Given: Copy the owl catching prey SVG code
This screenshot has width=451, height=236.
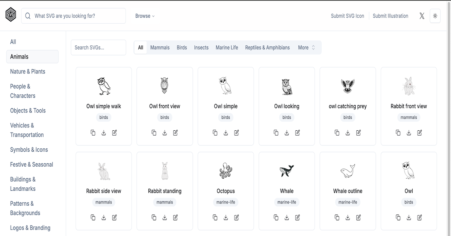Looking at the screenshot, I should 337,133.
